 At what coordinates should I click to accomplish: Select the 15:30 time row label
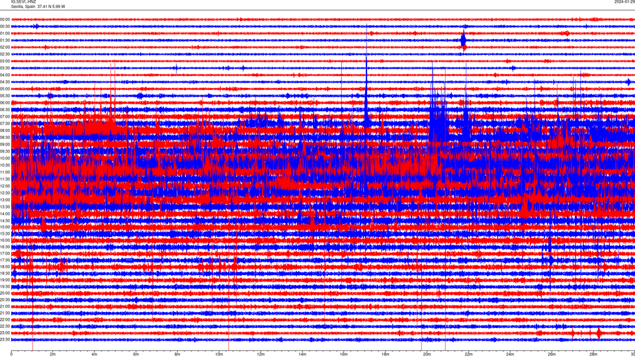(5, 234)
